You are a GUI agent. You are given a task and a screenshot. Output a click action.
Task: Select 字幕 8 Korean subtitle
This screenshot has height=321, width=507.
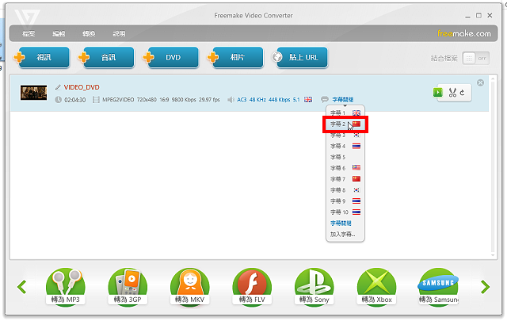click(x=345, y=190)
